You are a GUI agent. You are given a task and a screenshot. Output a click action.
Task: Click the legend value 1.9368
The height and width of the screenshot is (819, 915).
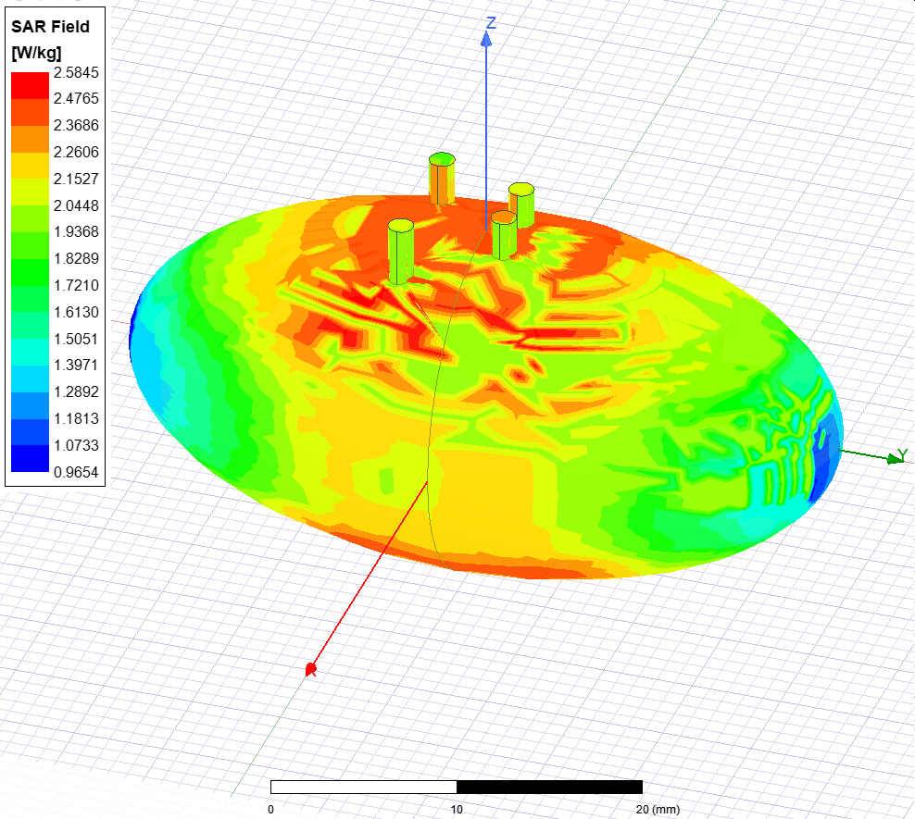[76, 231]
